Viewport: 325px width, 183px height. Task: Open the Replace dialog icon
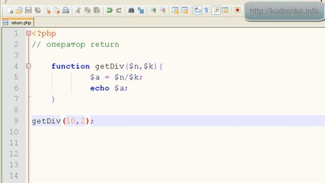[141, 10]
